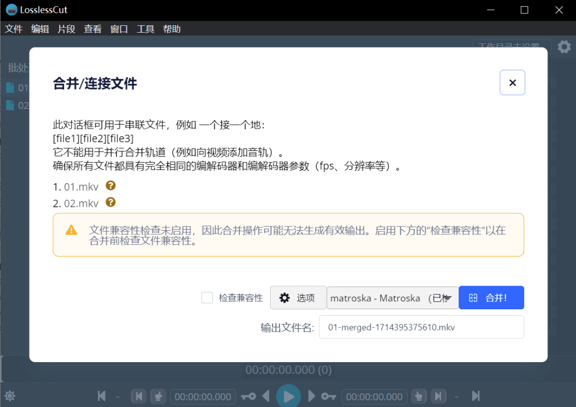
Task: Open the 帮助 menu
Action: pyautogui.click(x=172, y=29)
